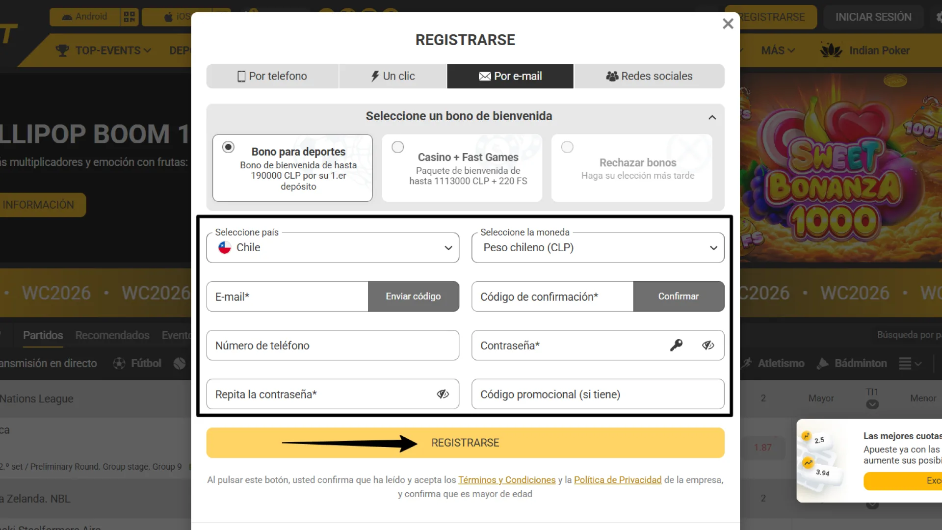Click the yellow REGISTRARSE submit button

pos(465,443)
